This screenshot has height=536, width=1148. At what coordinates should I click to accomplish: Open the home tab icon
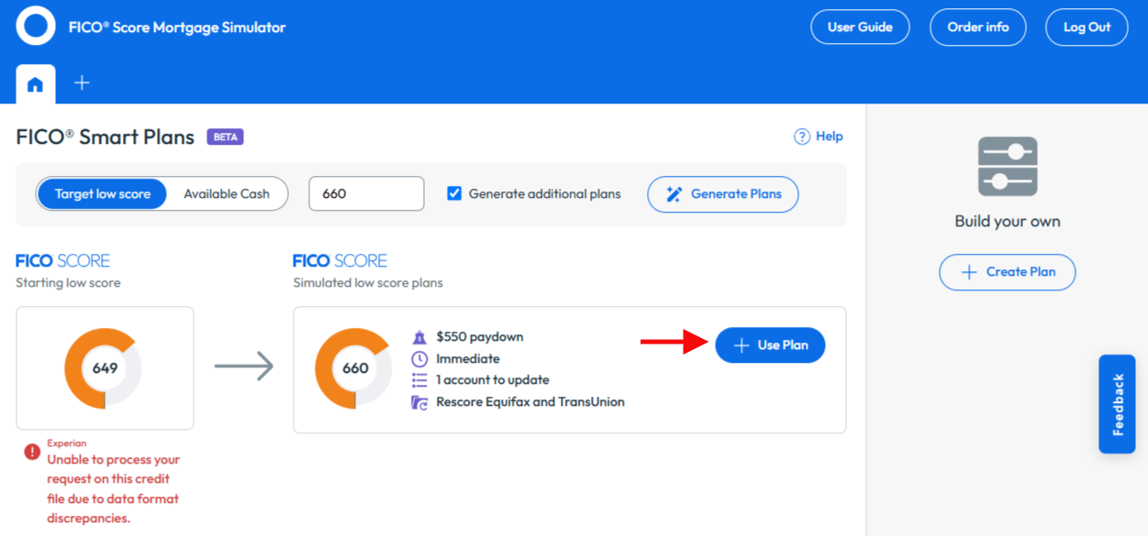pos(35,84)
